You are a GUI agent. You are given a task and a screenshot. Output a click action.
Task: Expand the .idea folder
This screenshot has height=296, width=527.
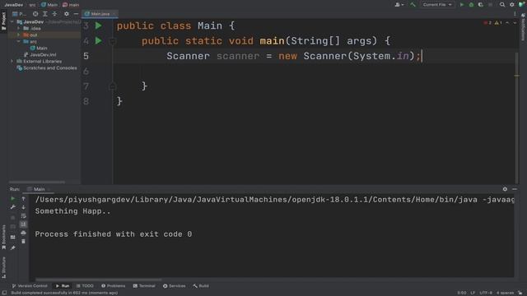[18, 28]
